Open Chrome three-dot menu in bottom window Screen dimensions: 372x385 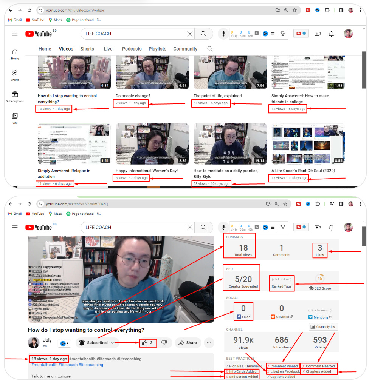pyautogui.click(x=360, y=204)
